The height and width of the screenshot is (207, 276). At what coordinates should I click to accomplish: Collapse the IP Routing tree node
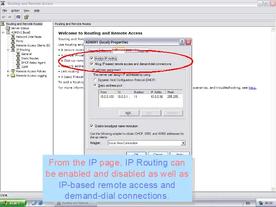pos(8,50)
